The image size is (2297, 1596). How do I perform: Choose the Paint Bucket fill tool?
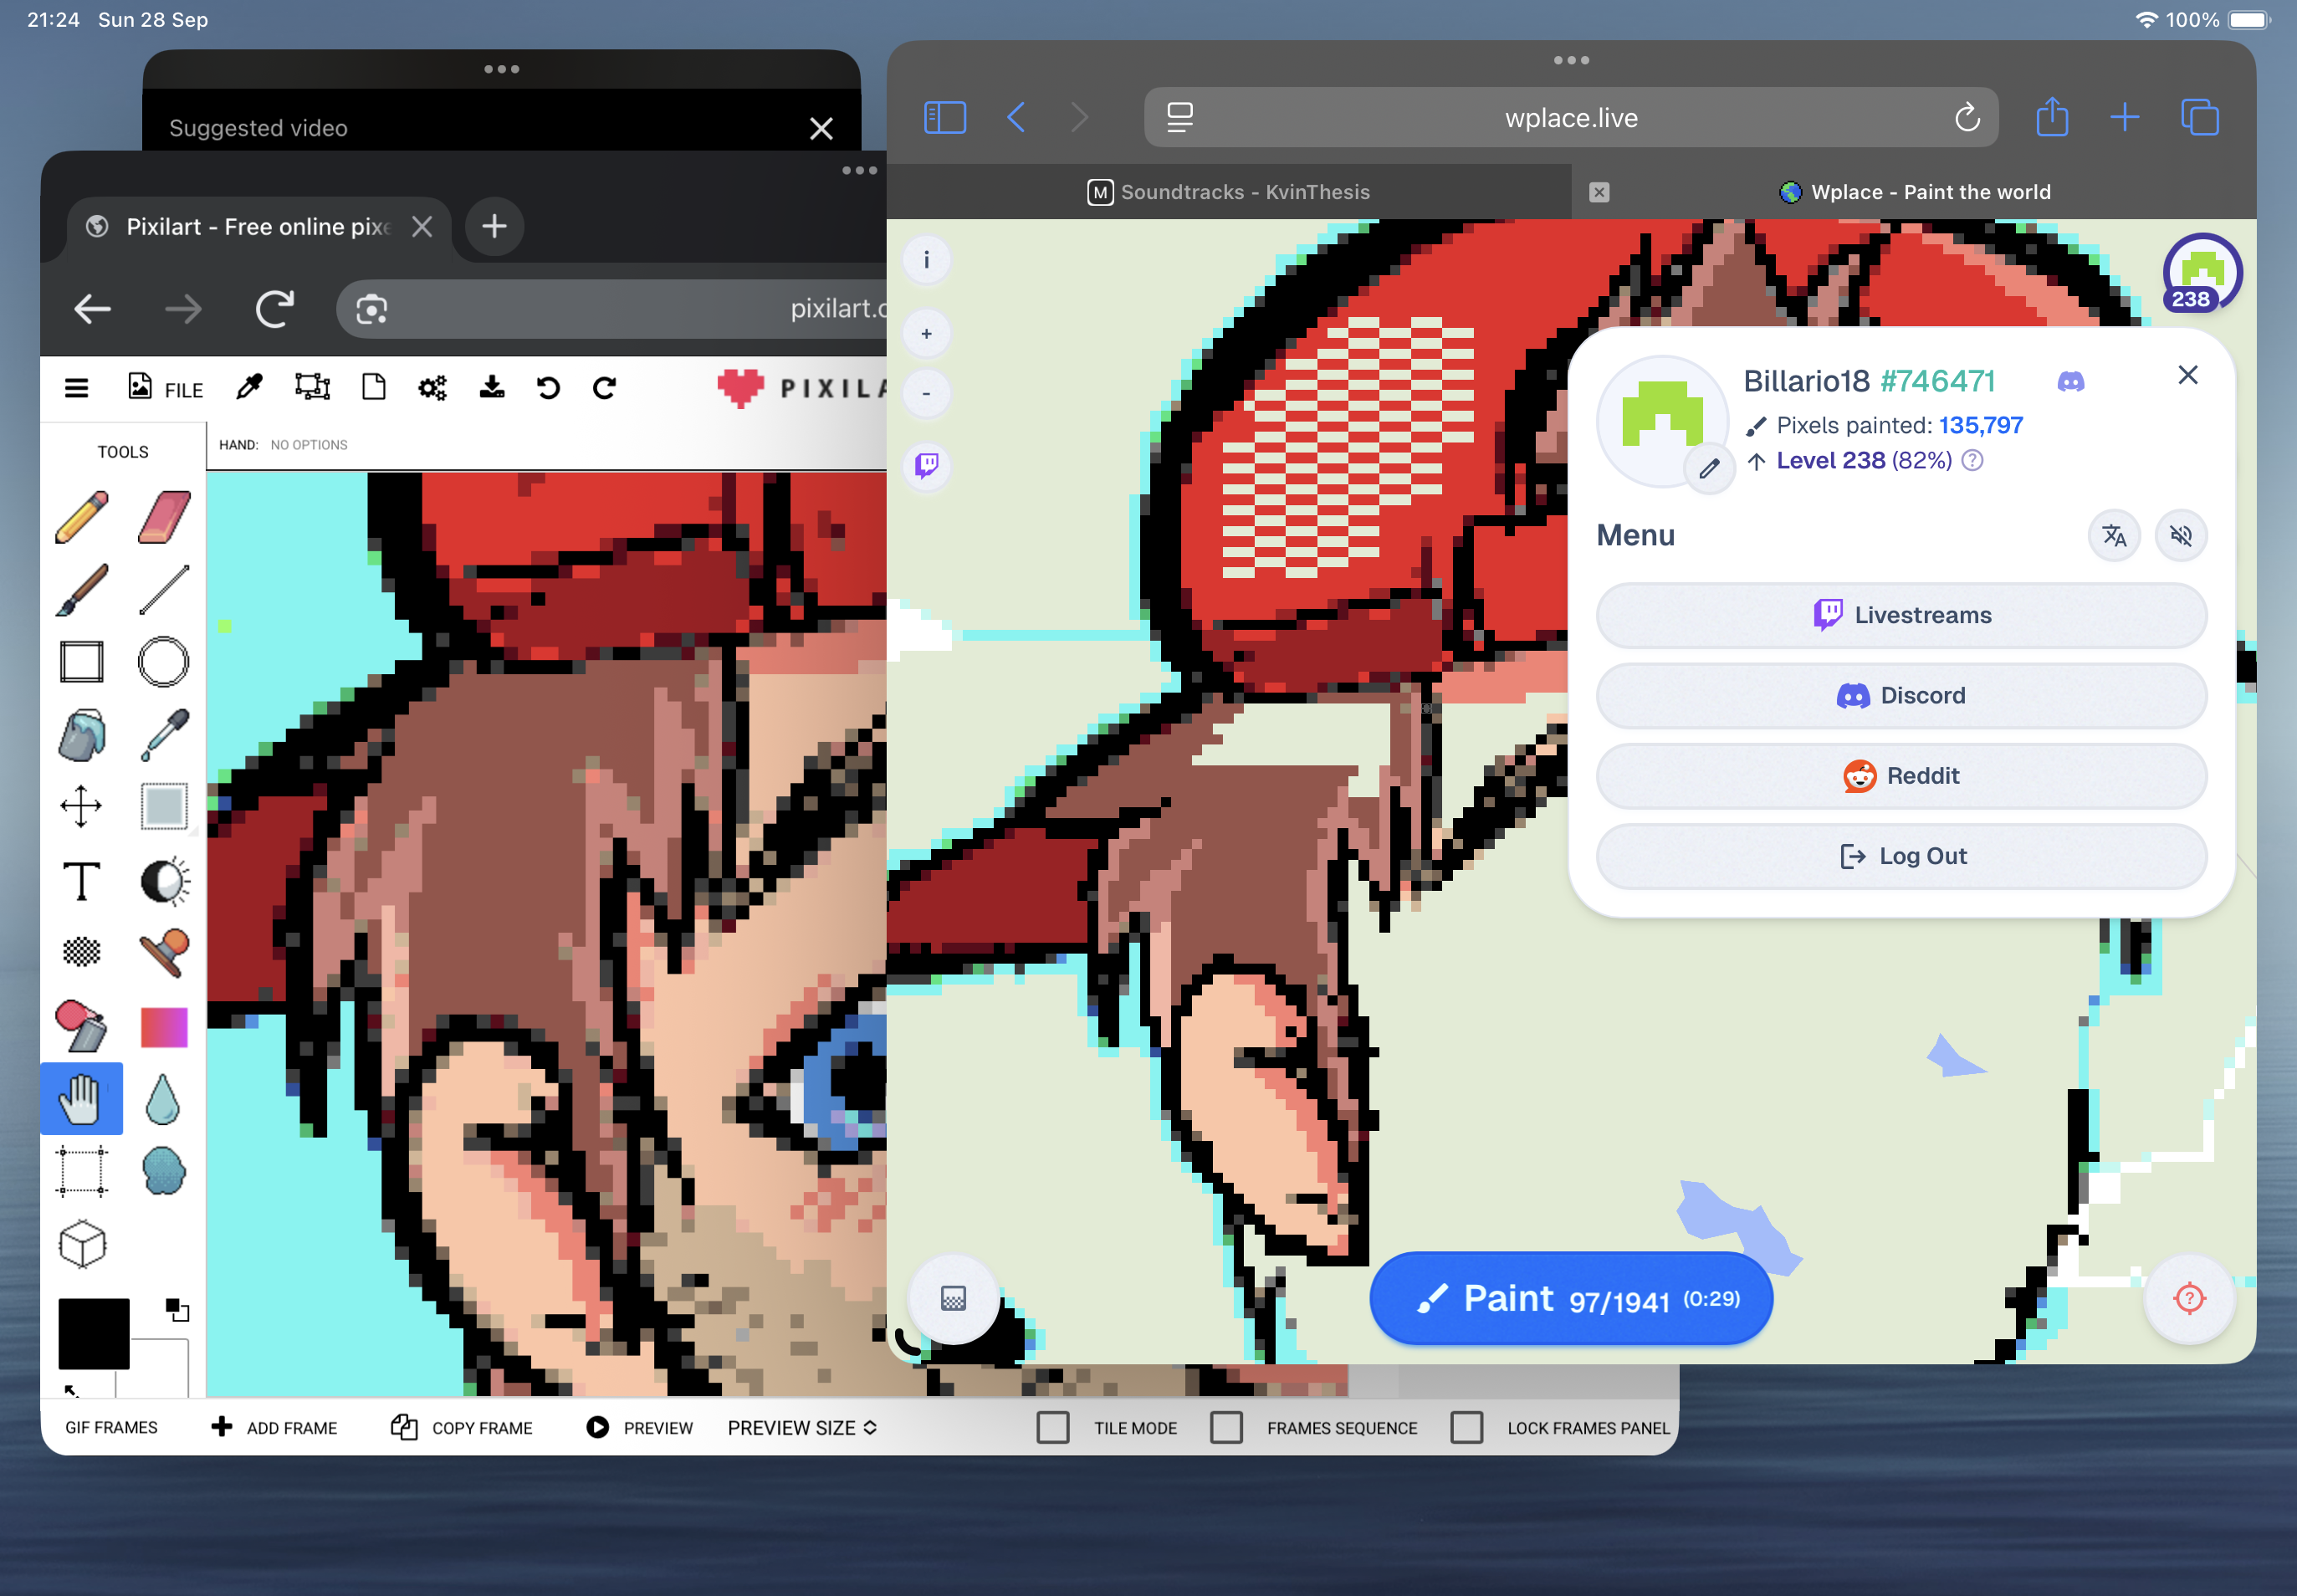[82, 735]
